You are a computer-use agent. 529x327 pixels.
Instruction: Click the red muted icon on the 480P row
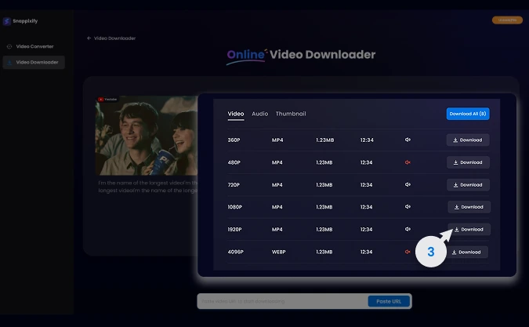(408, 162)
